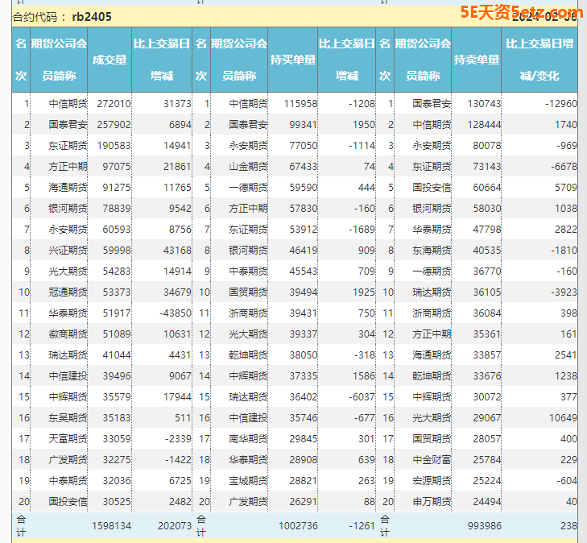This screenshot has height=543, width=587.
Task: Click the 持卖单量 column header
Action: point(477,60)
